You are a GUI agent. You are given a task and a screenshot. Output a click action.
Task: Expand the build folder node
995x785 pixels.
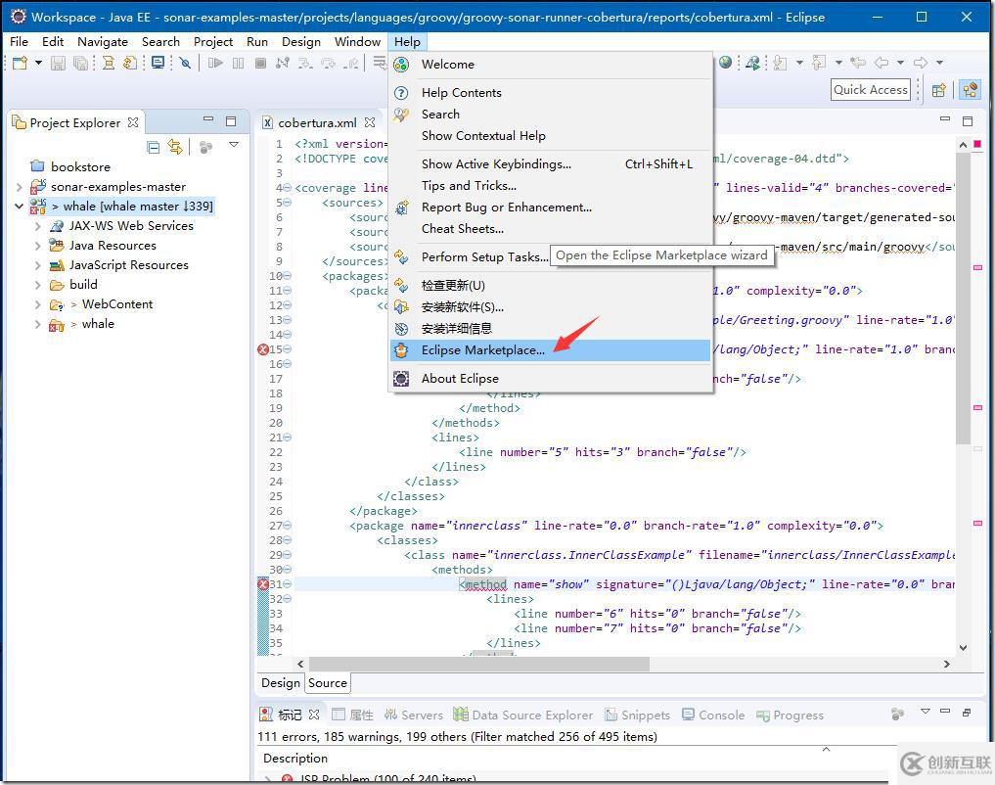coord(37,285)
